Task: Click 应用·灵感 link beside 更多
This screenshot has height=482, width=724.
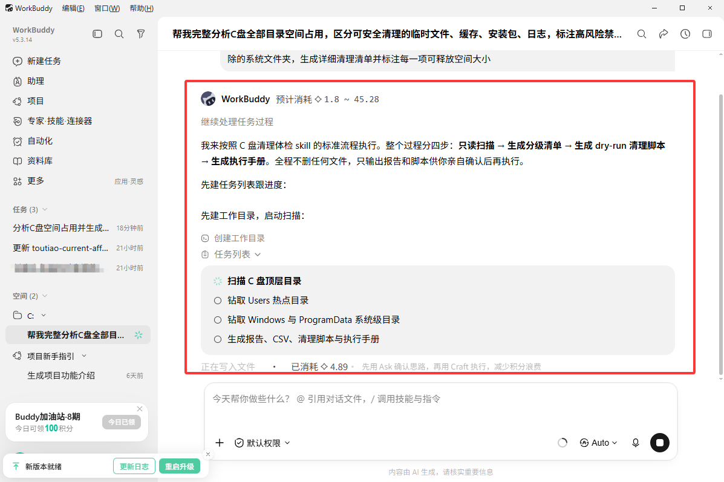Action: [x=129, y=181]
